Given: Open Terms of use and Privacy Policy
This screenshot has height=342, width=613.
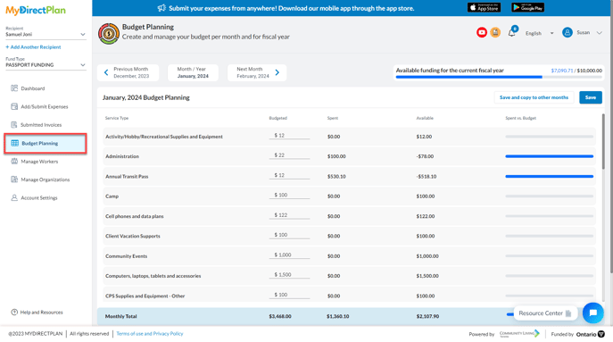Looking at the screenshot, I should [150, 334].
